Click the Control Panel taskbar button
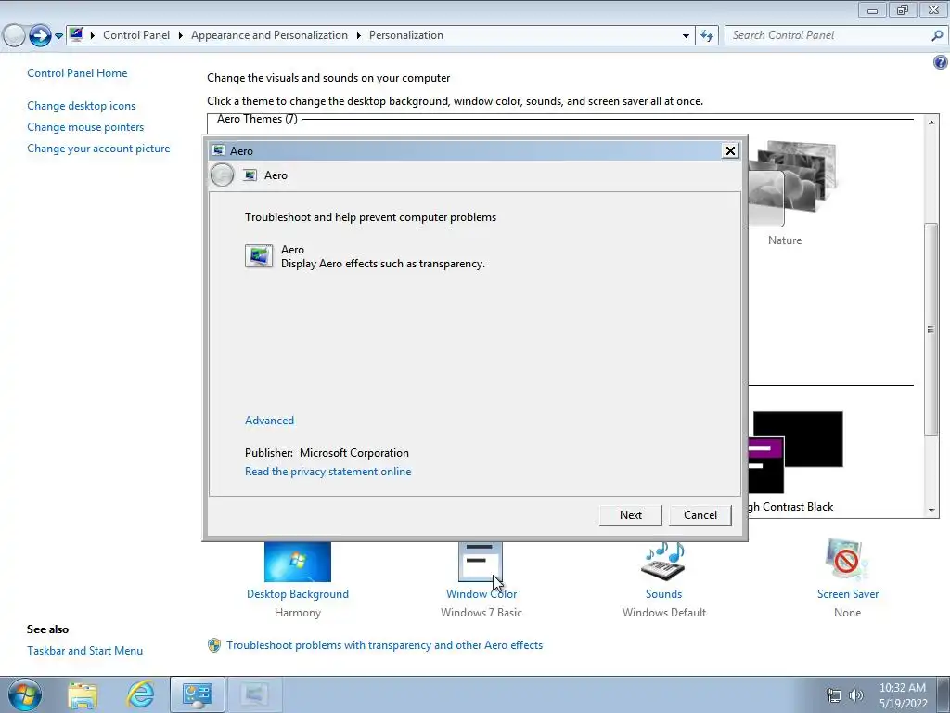950x713 pixels. pyautogui.click(x=197, y=694)
